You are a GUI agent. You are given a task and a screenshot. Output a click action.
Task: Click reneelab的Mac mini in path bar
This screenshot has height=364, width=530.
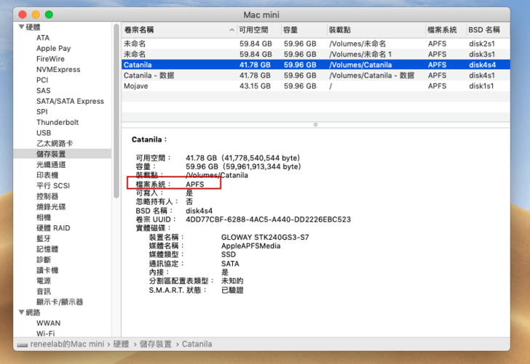(x=67, y=344)
